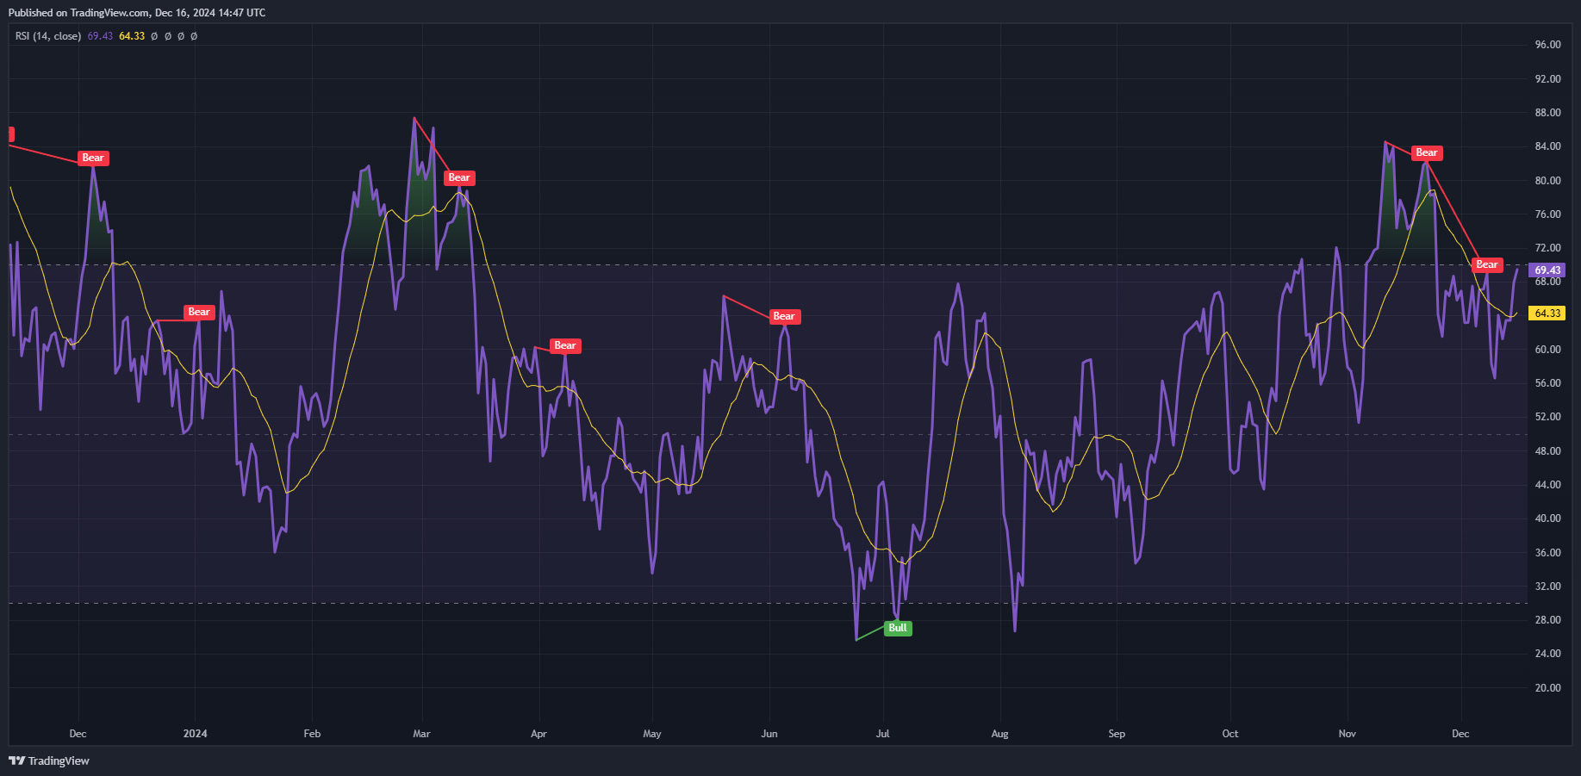This screenshot has width=1581, height=776.
Task: Click the 40.00 scale label
Action: [1547, 518]
